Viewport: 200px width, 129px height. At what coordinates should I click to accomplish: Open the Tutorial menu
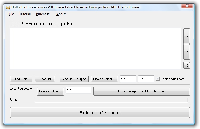(25, 14)
